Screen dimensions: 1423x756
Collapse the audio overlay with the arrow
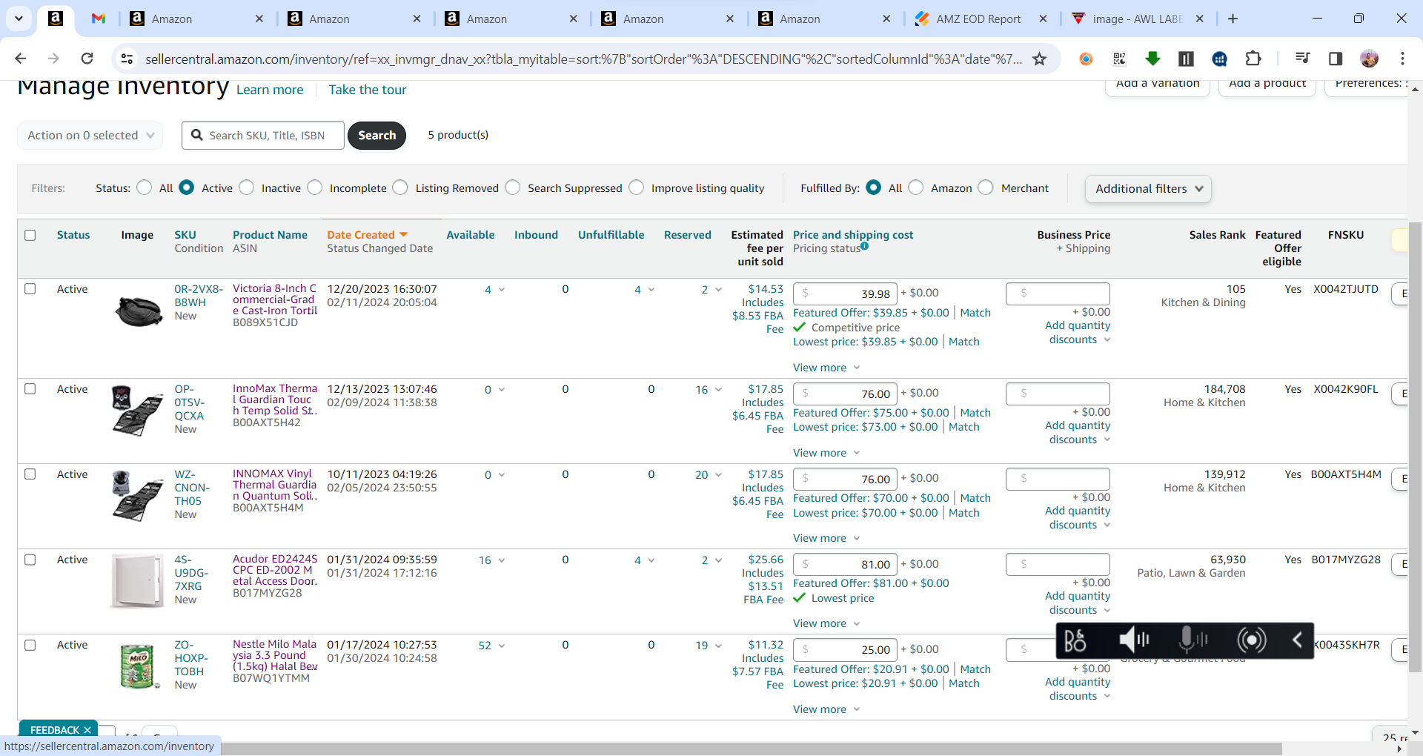point(1297,640)
